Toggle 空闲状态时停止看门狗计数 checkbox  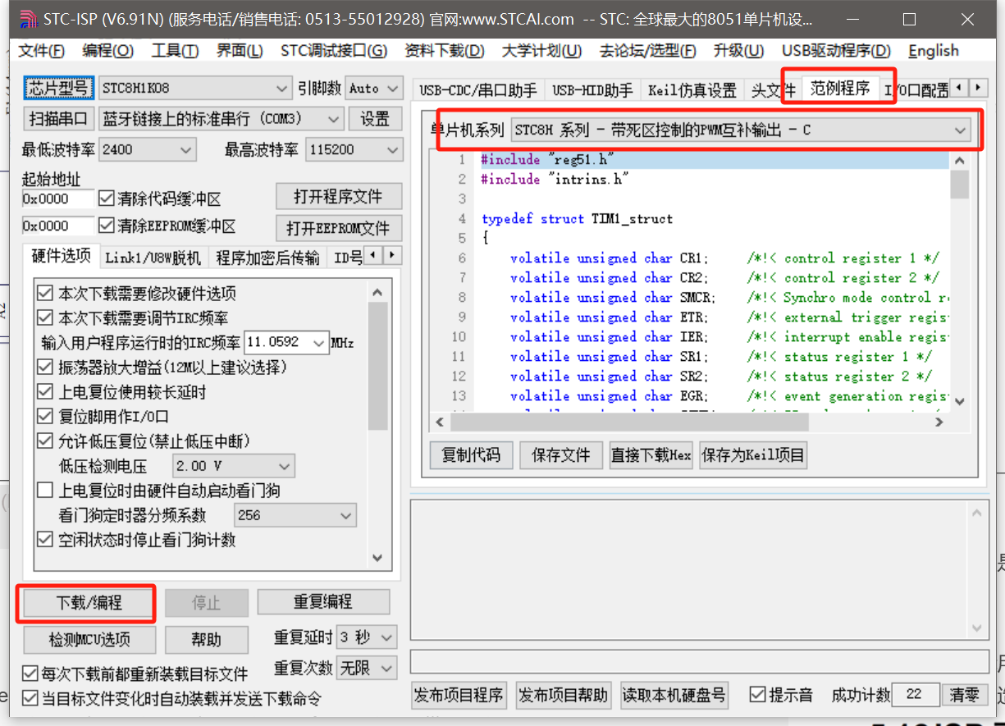[44, 540]
